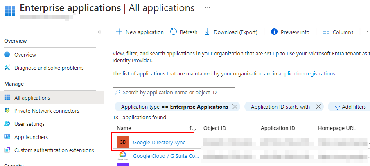The image size is (370, 166).
Task: Click the Preview info icon
Action: pyautogui.click(x=274, y=32)
